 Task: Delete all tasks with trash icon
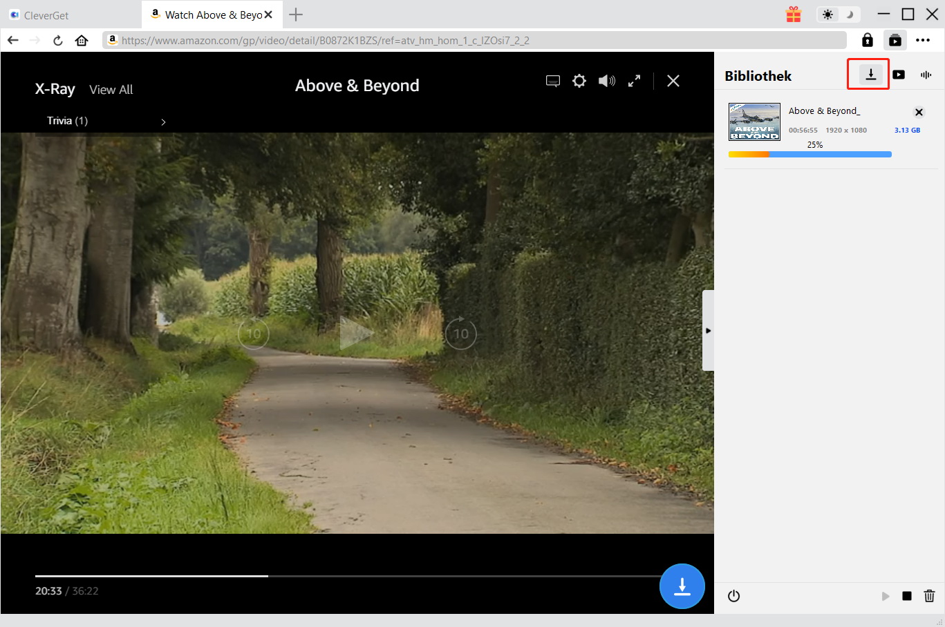[x=929, y=596]
